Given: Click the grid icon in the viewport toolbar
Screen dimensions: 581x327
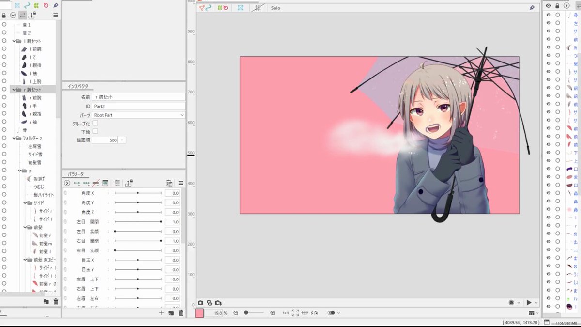Looking at the screenshot, I should [x=258, y=7].
